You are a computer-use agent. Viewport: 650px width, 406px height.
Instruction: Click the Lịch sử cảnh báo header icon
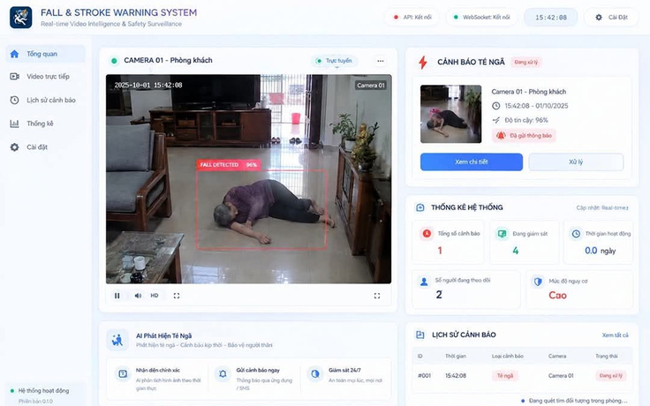419,335
